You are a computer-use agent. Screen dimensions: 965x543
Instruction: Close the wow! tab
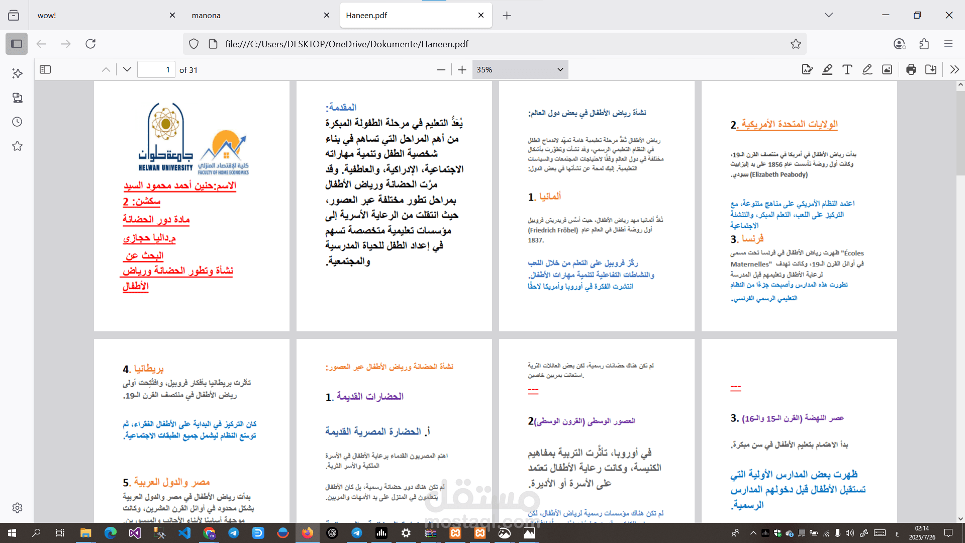(x=172, y=15)
